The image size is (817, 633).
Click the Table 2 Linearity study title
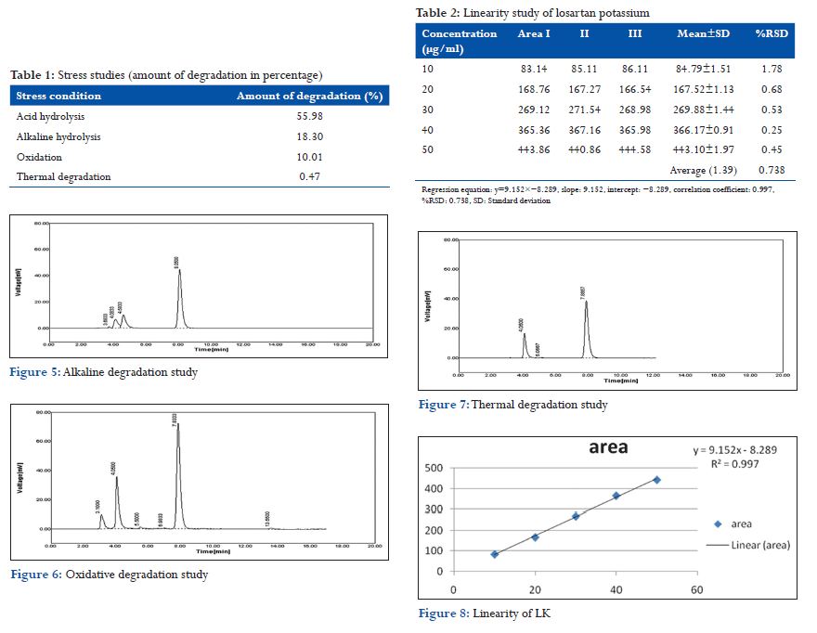pyautogui.click(x=532, y=13)
